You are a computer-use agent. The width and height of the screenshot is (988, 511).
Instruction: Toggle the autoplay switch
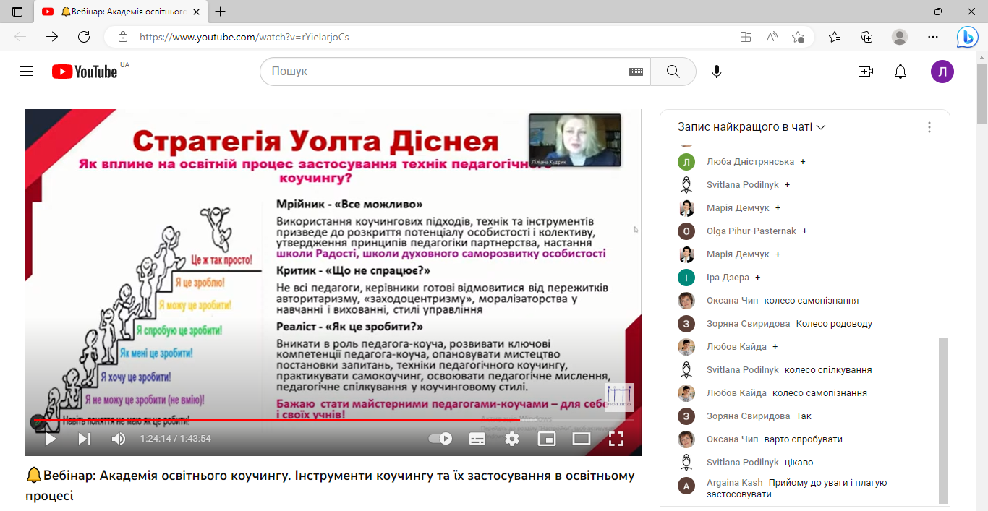tap(440, 439)
